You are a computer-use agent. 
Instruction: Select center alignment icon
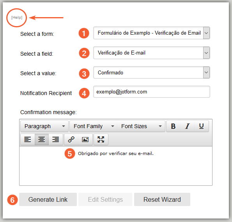click(x=42, y=139)
